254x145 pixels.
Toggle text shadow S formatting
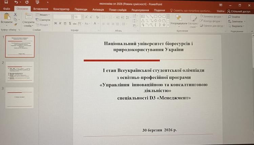[x=70, y=23]
